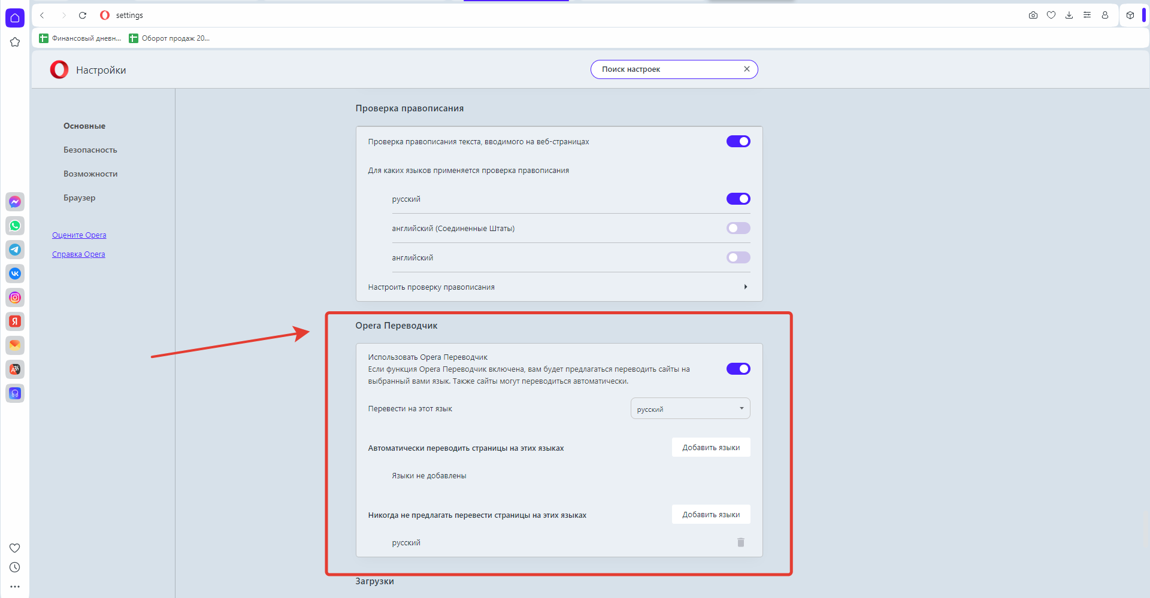The image size is (1150, 598).
Task: Open the purple music player icon in sidebar
Action: [15, 393]
